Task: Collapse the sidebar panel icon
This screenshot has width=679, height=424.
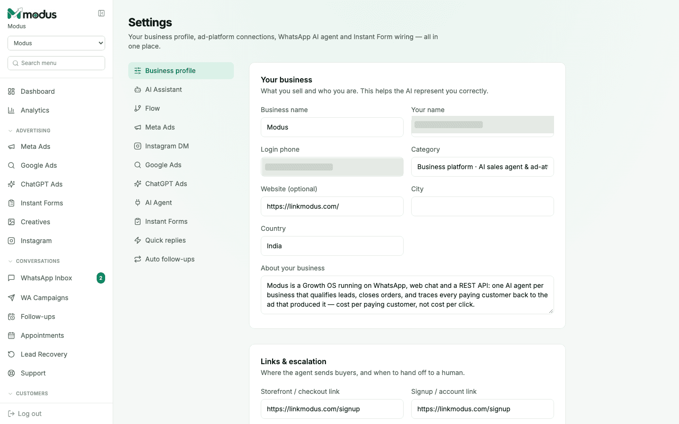Action: [101, 13]
